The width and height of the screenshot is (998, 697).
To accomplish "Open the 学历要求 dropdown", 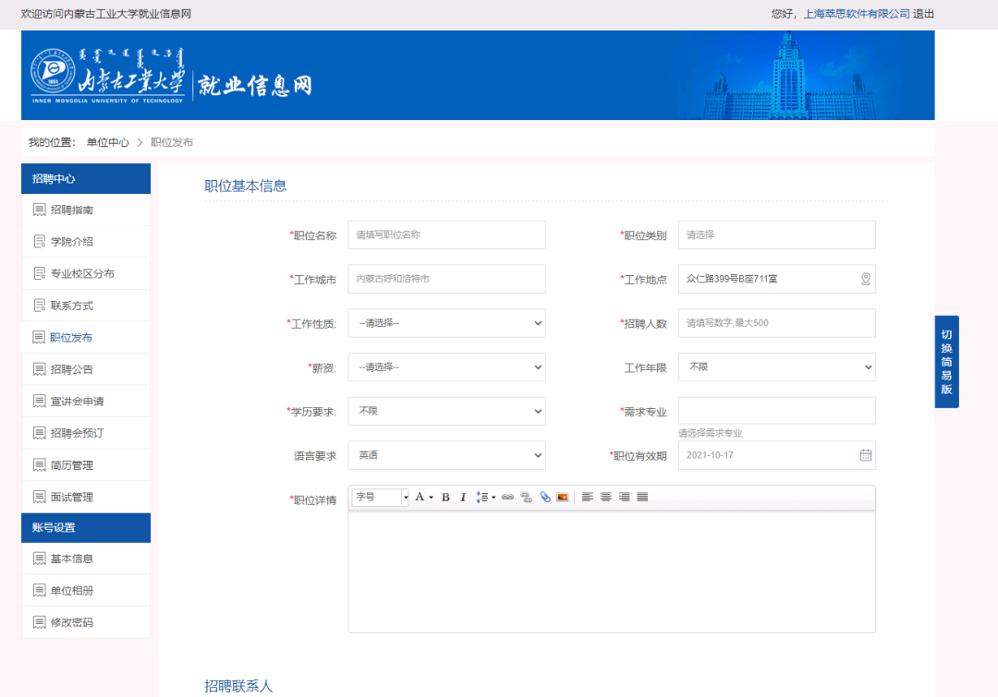I will coord(446,411).
